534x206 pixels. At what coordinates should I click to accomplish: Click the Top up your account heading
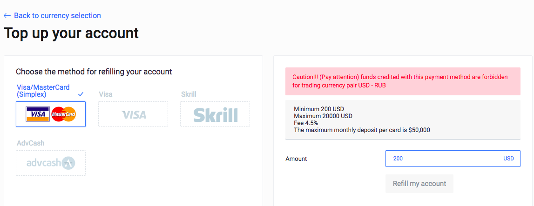click(71, 33)
